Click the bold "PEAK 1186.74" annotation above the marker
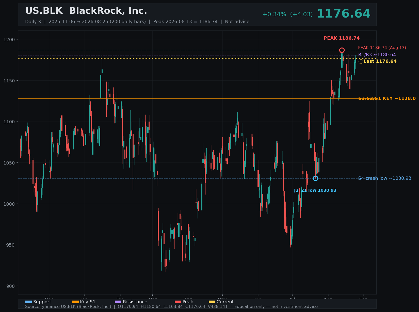This screenshot has height=312, width=419. pyautogui.click(x=342, y=38)
